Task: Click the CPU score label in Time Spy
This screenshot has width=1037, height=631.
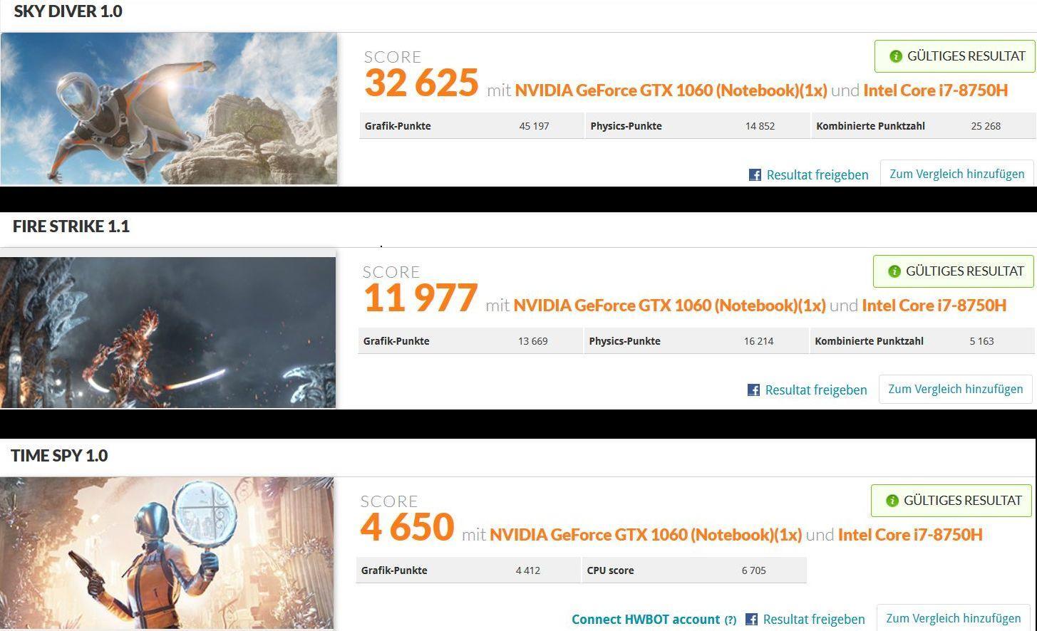Action: click(610, 570)
